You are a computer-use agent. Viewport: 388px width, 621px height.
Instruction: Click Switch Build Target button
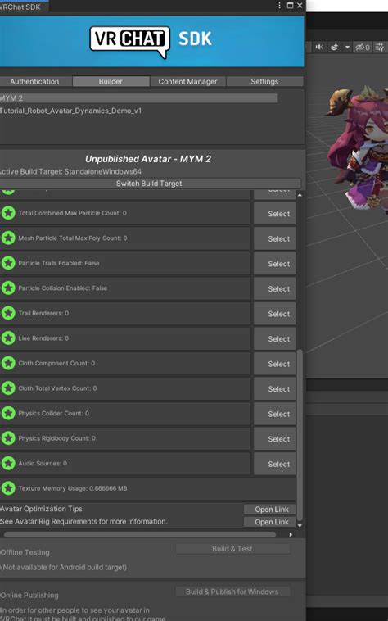click(151, 184)
